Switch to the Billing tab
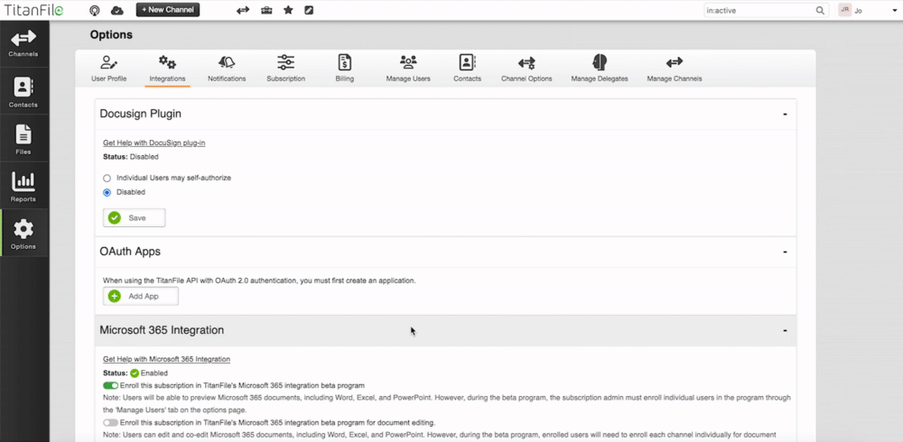Screen dimensions: 903x442 344,69
